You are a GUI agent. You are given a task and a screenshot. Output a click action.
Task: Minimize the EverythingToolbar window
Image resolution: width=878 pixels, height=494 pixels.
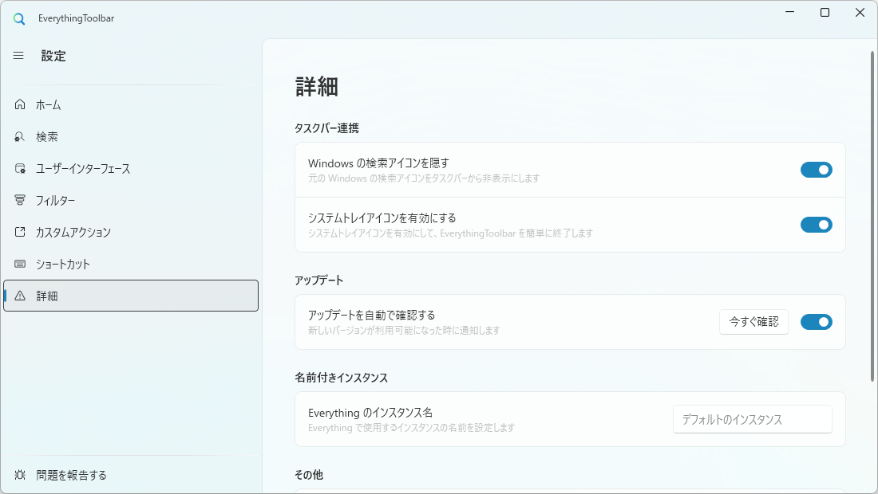point(789,12)
